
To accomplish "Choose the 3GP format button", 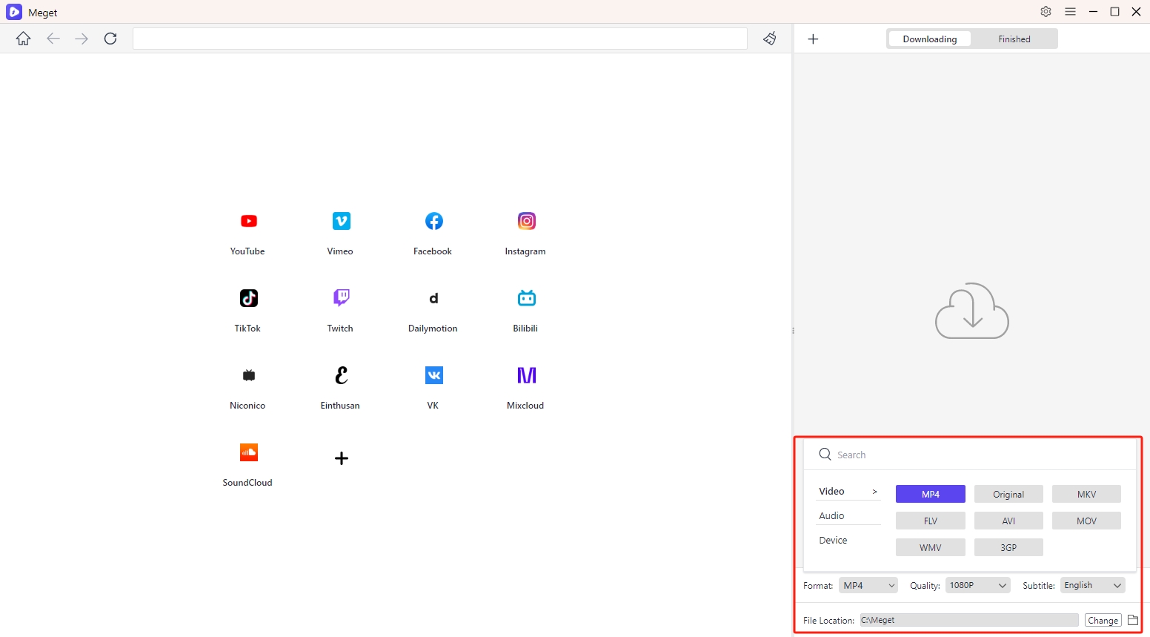I will (x=1008, y=548).
